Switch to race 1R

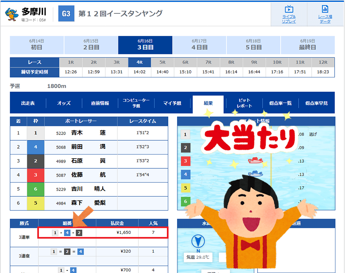[71, 62]
